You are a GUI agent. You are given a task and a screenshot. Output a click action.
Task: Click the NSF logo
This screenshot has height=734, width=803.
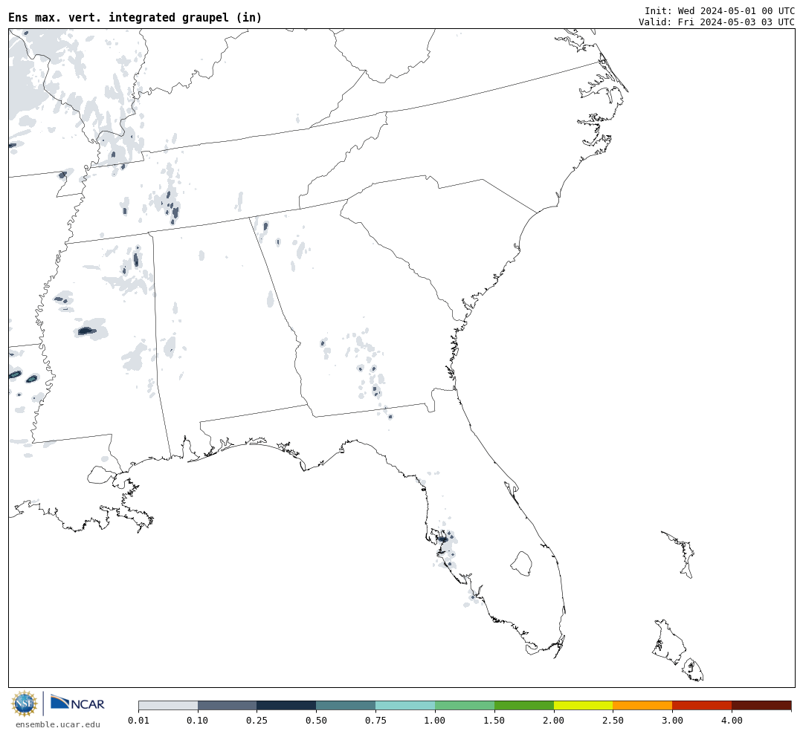pyautogui.click(x=25, y=704)
